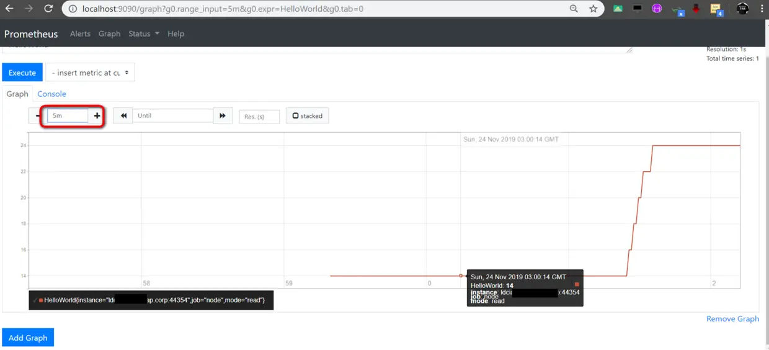The height and width of the screenshot is (350, 769).
Task: Click the x-axis label 59
Action: [288, 283]
